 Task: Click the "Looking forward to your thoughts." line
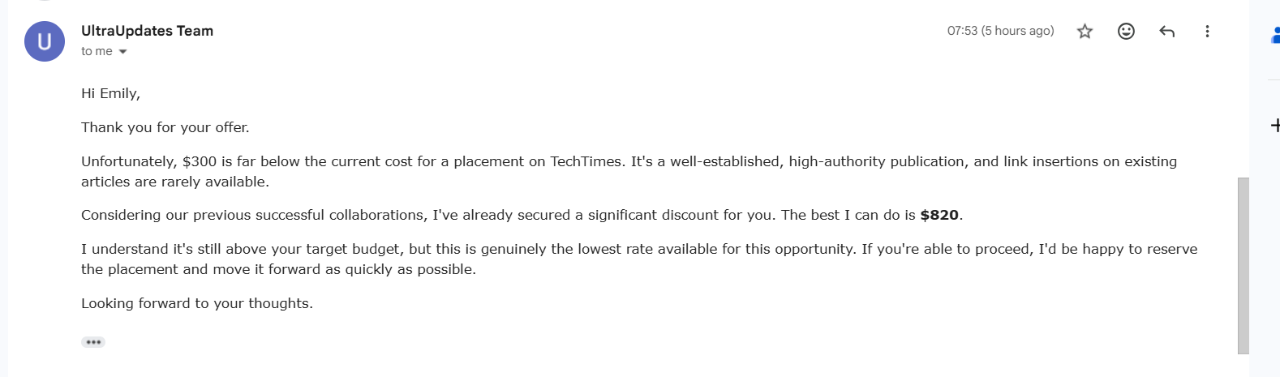click(197, 303)
